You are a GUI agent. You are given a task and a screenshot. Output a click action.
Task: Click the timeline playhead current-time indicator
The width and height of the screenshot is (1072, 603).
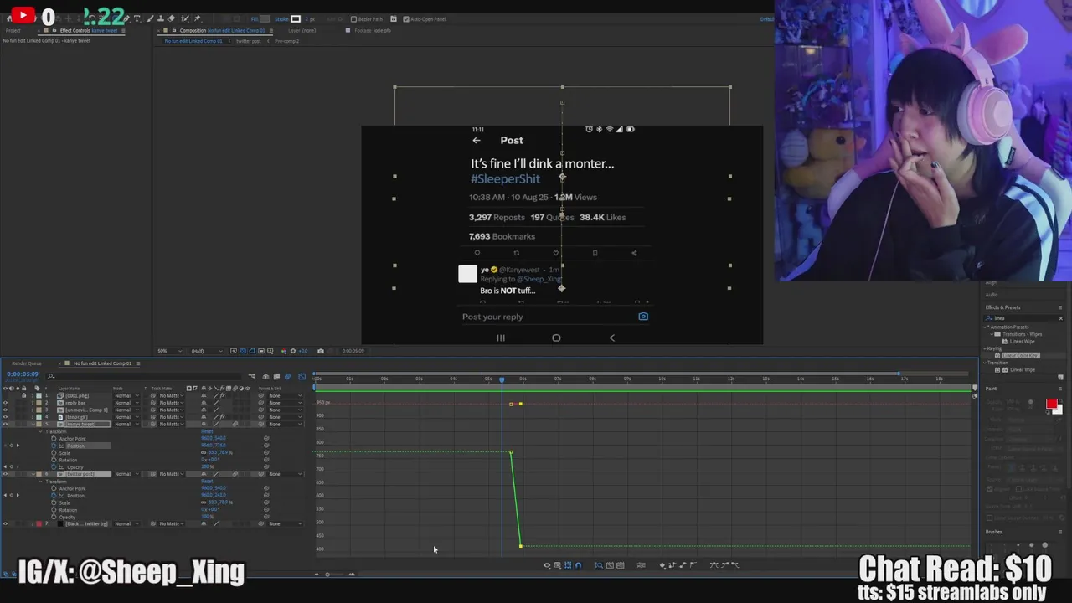[502, 379]
